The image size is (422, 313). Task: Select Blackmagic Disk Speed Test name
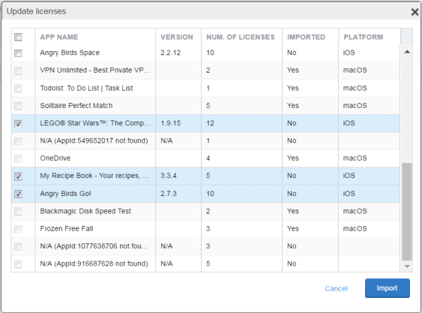(x=85, y=211)
